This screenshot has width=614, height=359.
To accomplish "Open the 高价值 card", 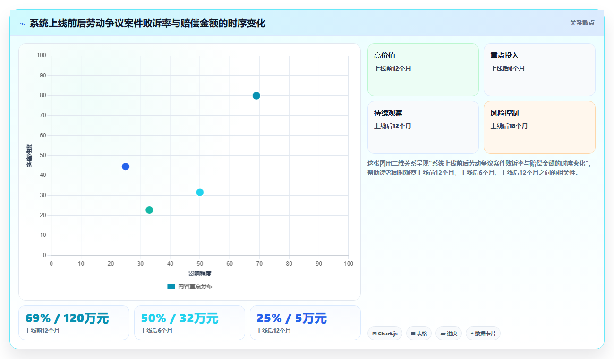I will pyautogui.click(x=423, y=70).
